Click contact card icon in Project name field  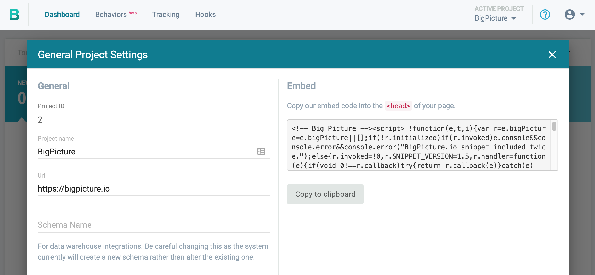(x=261, y=151)
